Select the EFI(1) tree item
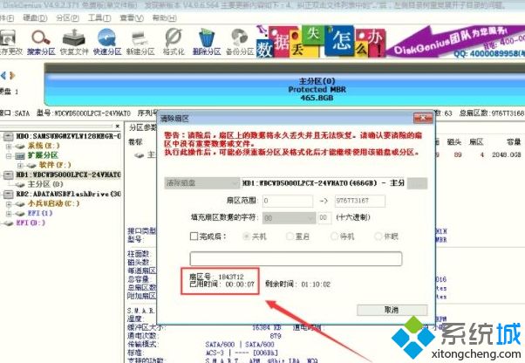The width and height of the screenshot is (525, 363). [40, 213]
